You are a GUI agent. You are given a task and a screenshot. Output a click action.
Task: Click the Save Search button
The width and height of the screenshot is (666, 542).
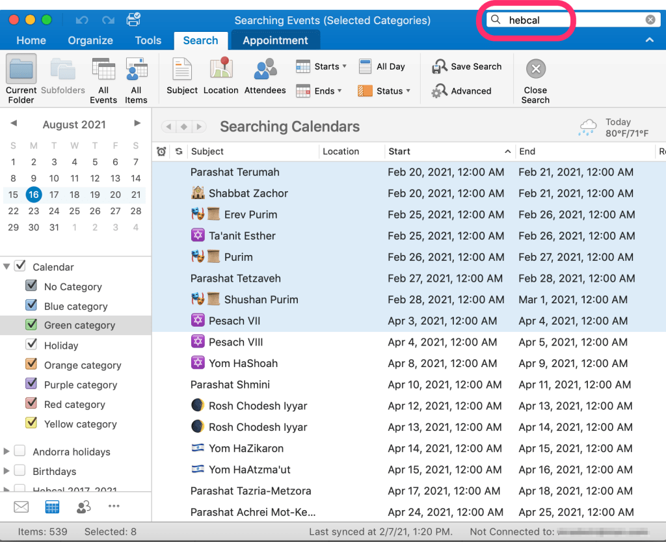(467, 66)
